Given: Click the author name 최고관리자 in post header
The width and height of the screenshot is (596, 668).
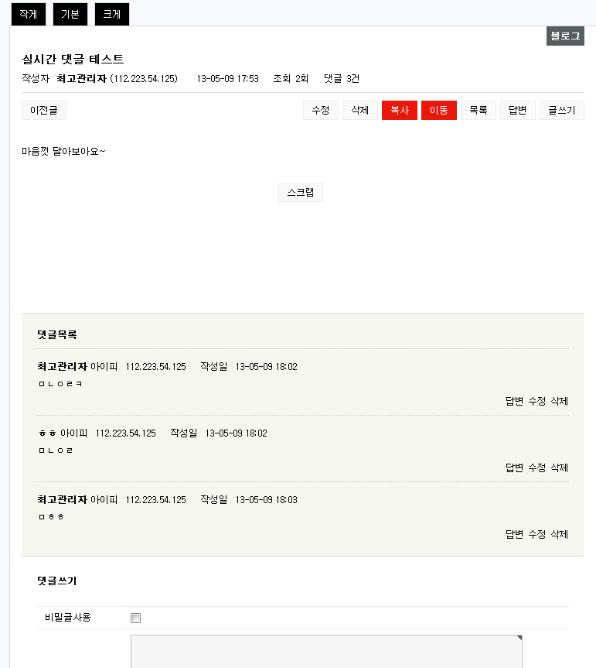Looking at the screenshot, I should tap(81, 79).
